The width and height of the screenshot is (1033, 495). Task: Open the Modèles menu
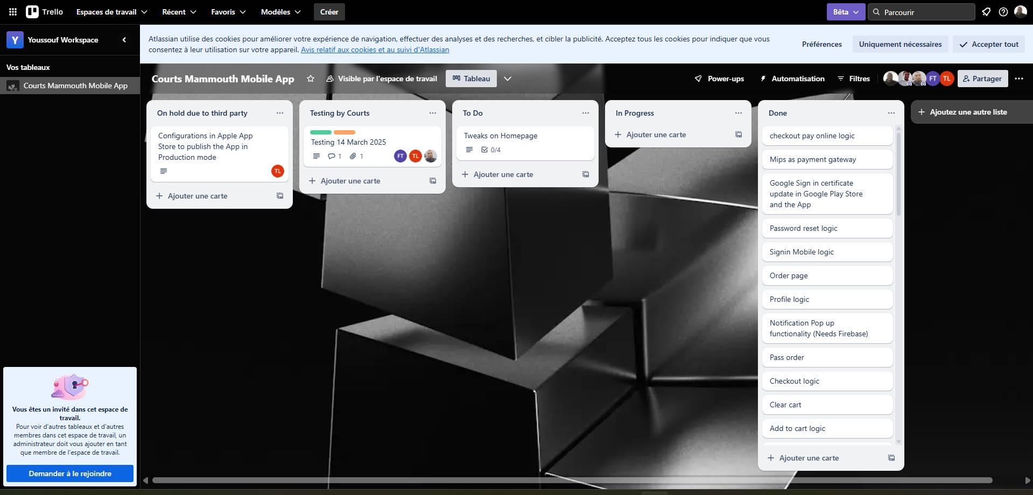(x=280, y=12)
